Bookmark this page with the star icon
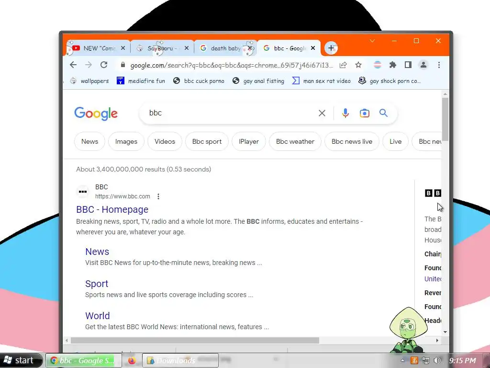The image size is (490, 368). click(358, 65)
